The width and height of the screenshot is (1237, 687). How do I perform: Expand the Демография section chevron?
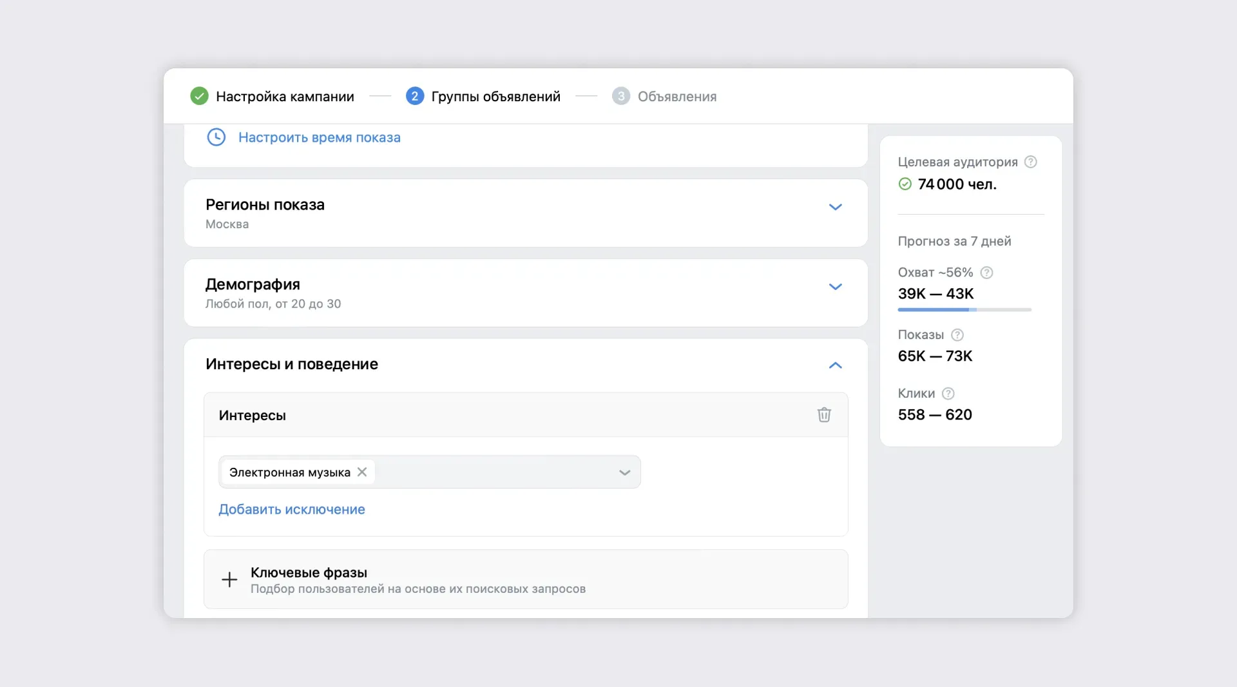(x=835, y=287)
